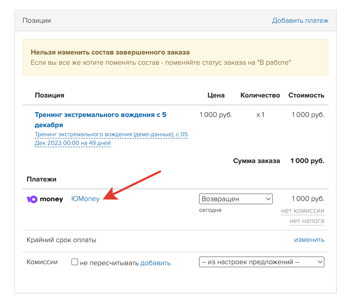This screenshot has width=350, height=300.
Task: Select the quantity value 'x 1'
Action: pos(260,115)
